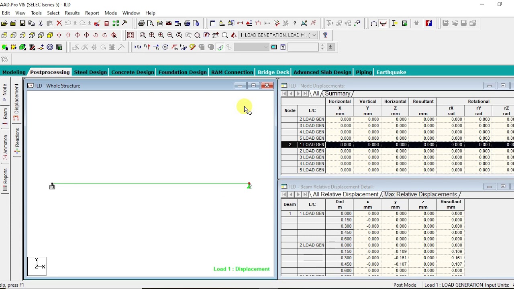Select the All Relative Displacement tab

pos(345,194)
